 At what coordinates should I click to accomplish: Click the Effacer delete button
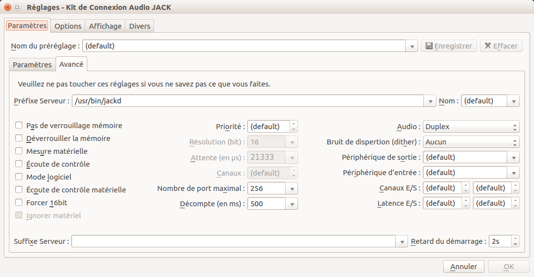coord(501,46)
